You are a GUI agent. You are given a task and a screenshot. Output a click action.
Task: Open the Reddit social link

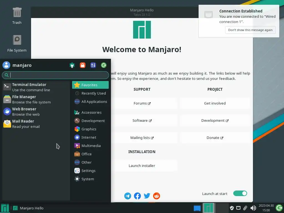[156, 196]
